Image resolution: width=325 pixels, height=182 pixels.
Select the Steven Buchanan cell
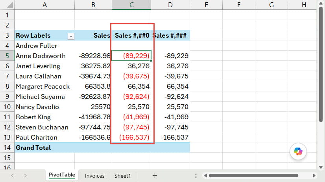[x=44, y=127]
